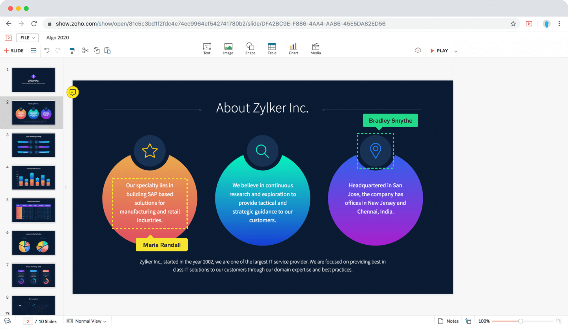Click the Format Painter icon

[72, 51]
